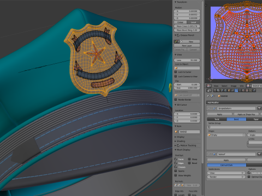Enable Lock Camera to View checkbox
Image resolution: width=262 pixels, height=196 pixels.
click(x=176, y=76)
